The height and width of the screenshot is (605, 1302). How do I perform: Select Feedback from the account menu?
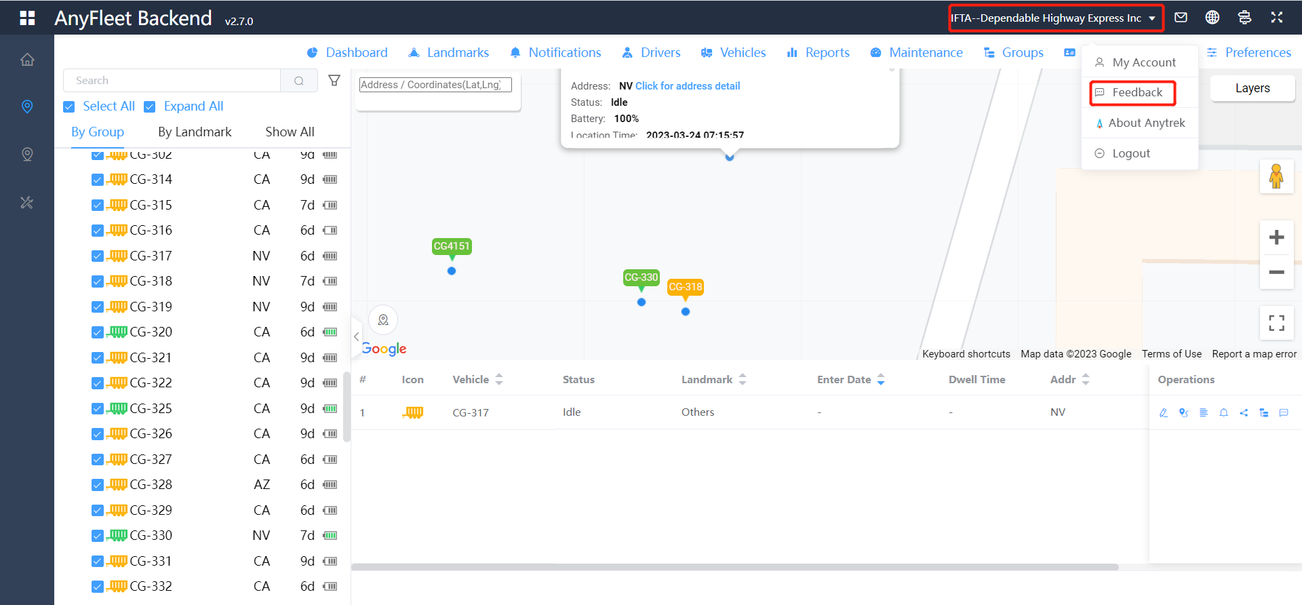click(1137, 92)
